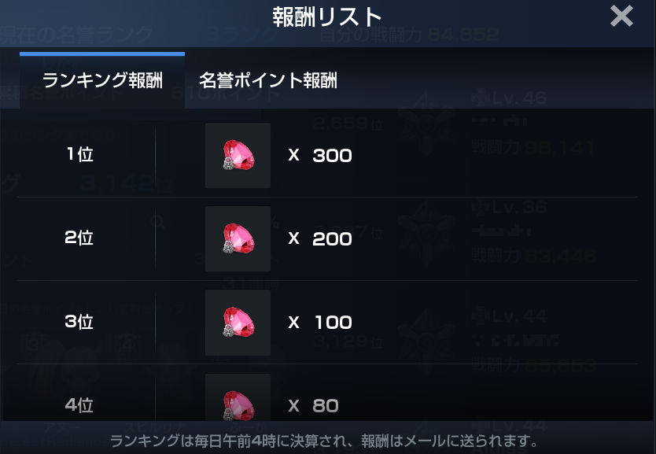Select the 2位 rank label

click(79, 238)
